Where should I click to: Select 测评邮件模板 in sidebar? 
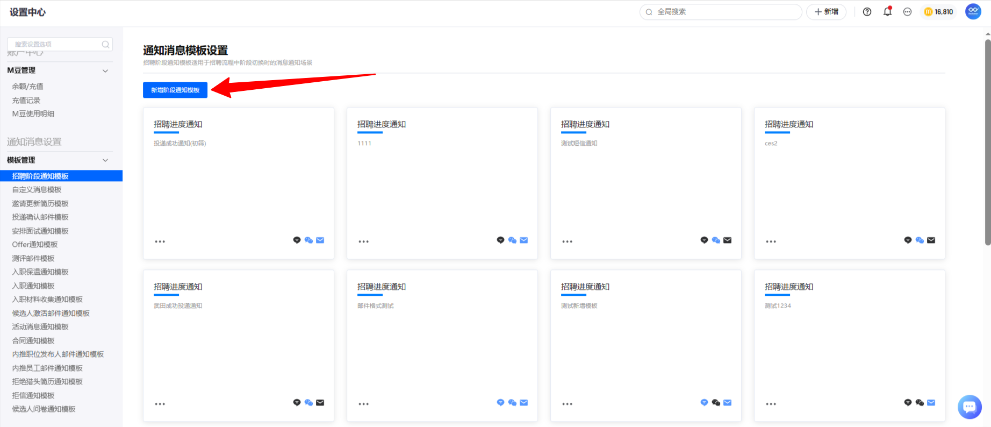point(33,259)
